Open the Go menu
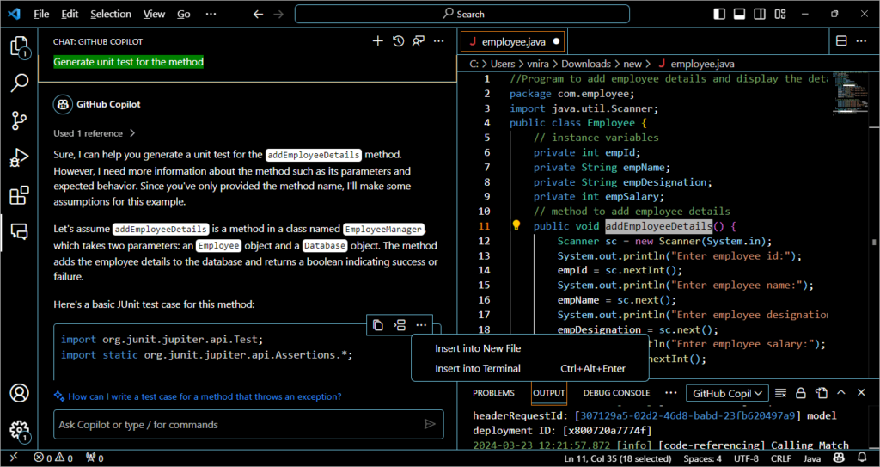The image size is (880, 467). pyautogui.click(x=184, y=14)
